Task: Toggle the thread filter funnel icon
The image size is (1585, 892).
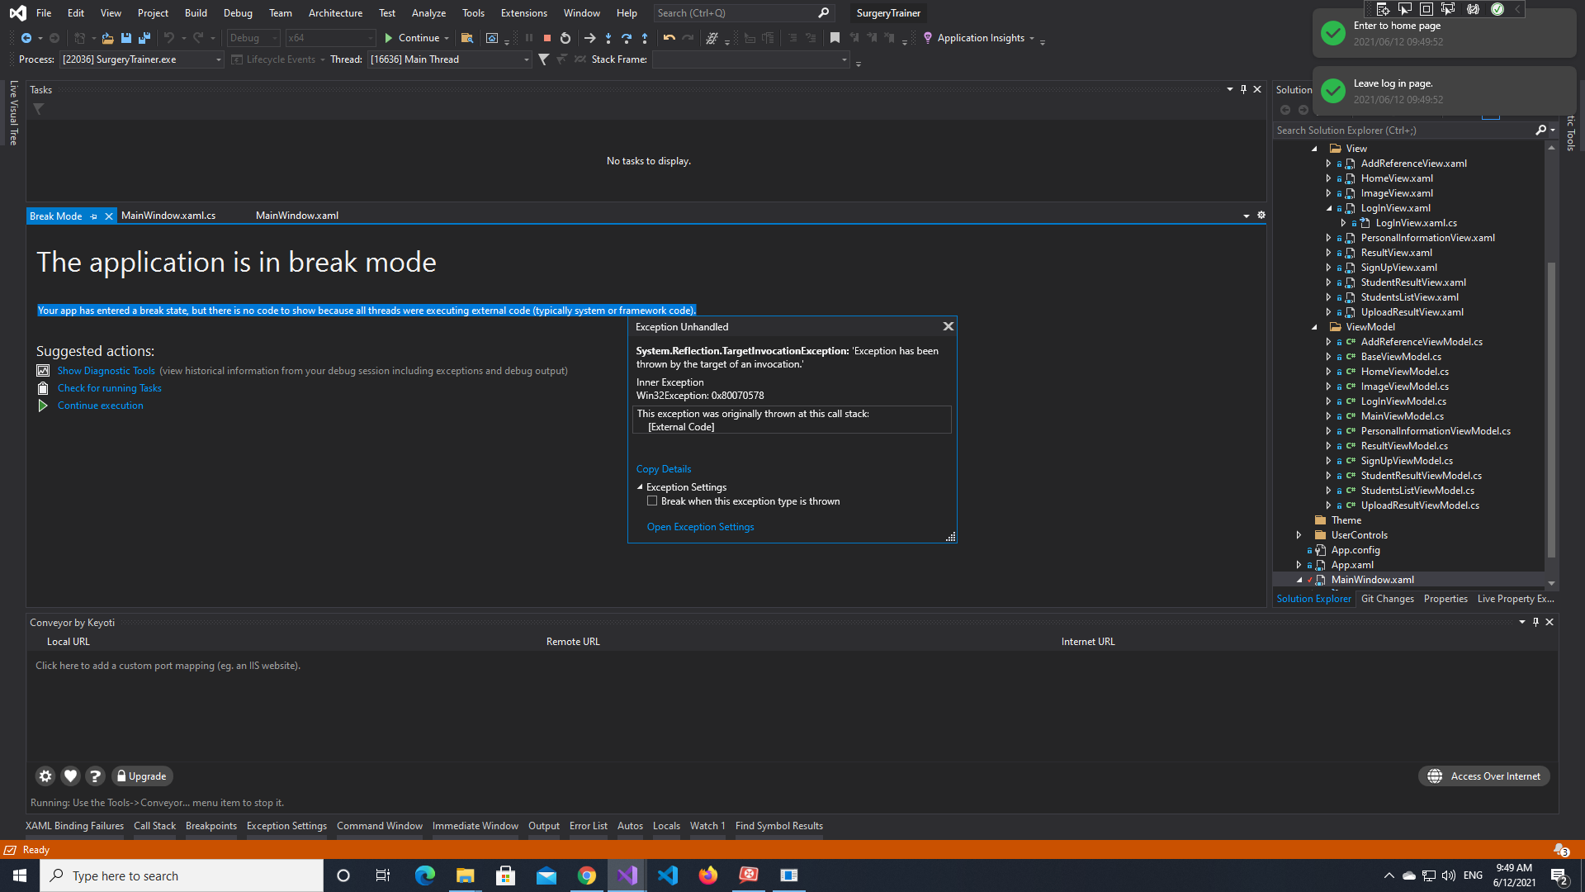Action: click(x=543, y=59)
